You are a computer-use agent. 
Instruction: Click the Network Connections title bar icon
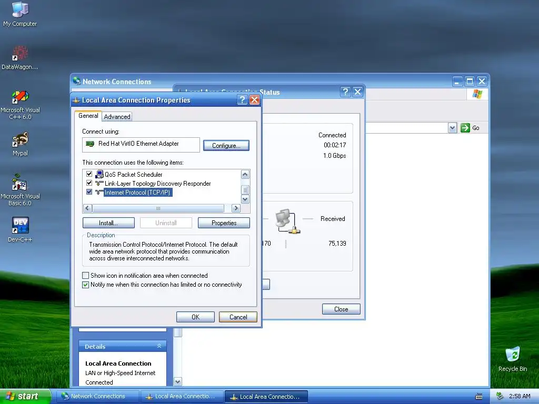77,81
